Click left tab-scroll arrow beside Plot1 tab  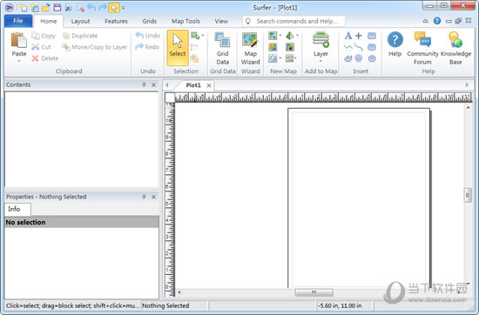(x=167, y=85)
